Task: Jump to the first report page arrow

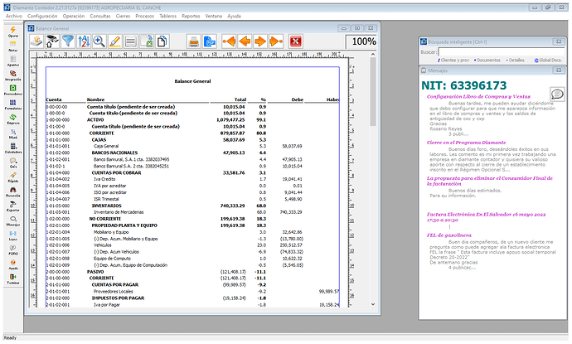Action: [230, 41]
